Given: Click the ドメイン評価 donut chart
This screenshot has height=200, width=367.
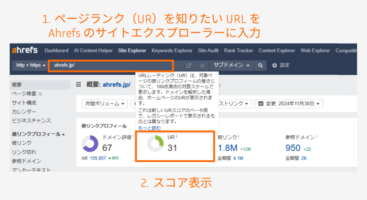Looking at the screenshot, I should [x=90, y=144].
